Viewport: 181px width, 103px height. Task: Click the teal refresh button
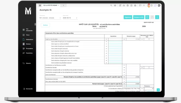click(147, 17)
